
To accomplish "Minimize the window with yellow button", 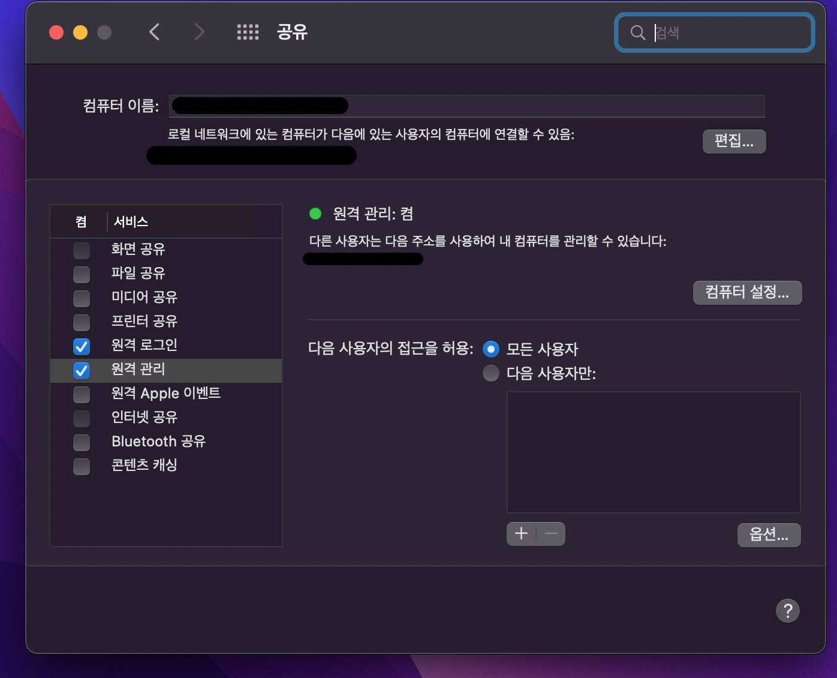I will coord(80,32).
